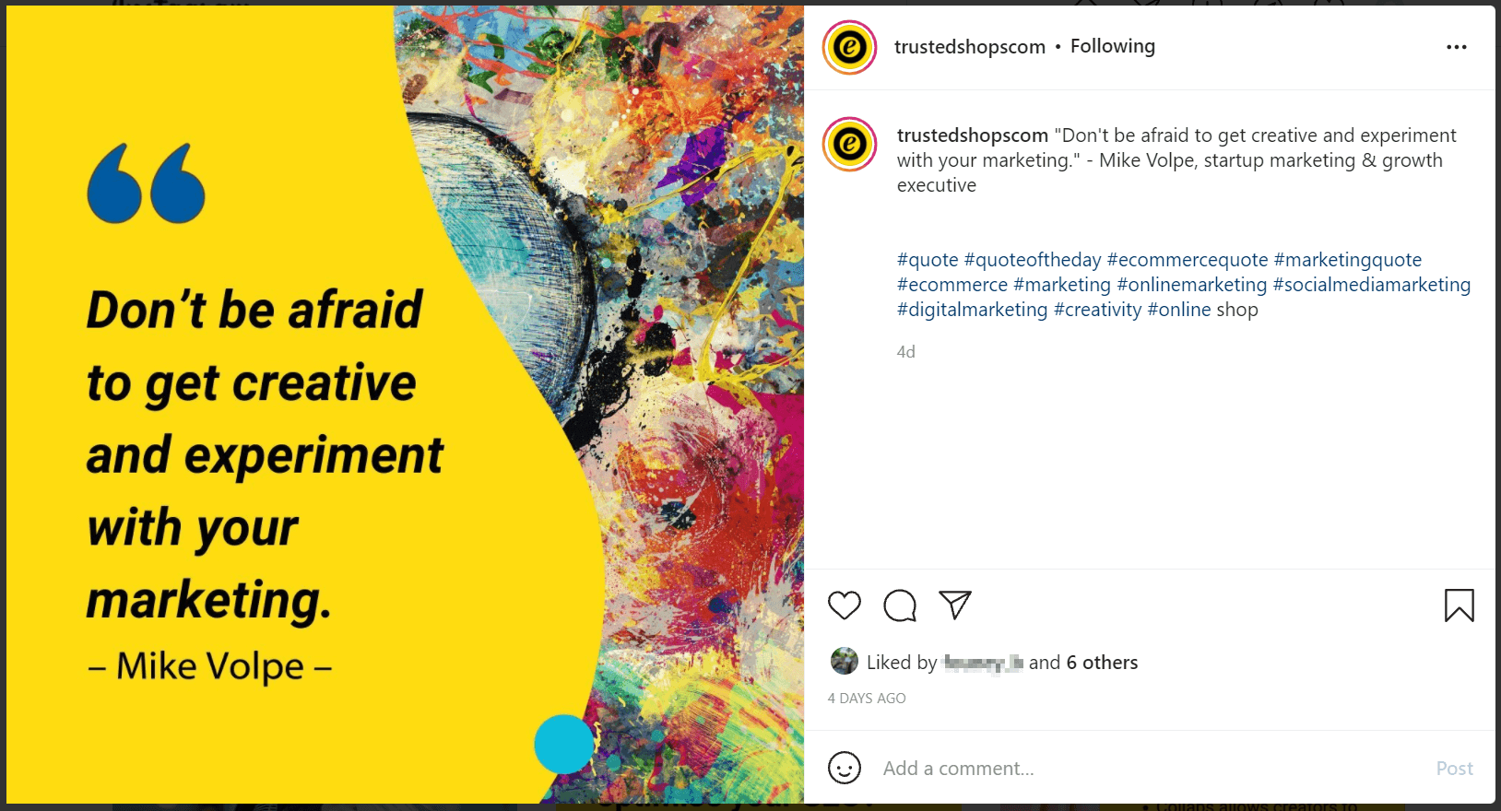Image resolution: width=1501 pixels, height=811 pixels.
Task: Click the 4 DAYS AGO timestamp
Action: pos(867,699)
